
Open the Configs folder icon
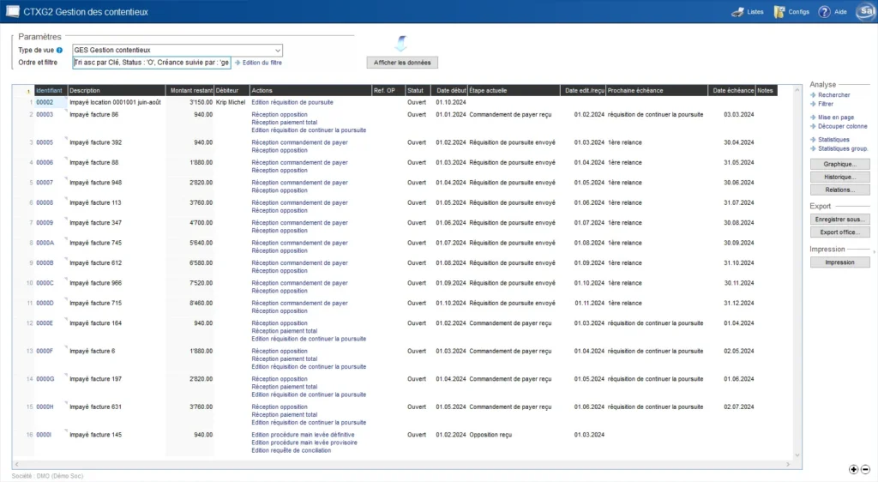pos(779,12)
